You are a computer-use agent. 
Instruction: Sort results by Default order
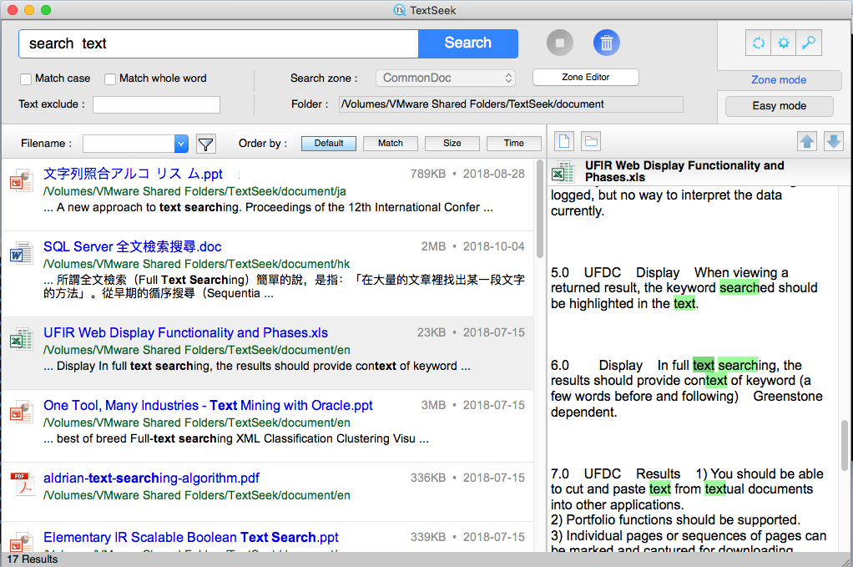click(329, 143)
